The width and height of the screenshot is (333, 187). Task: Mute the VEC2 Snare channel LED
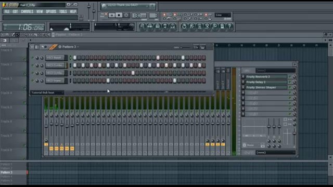(32, 81)
